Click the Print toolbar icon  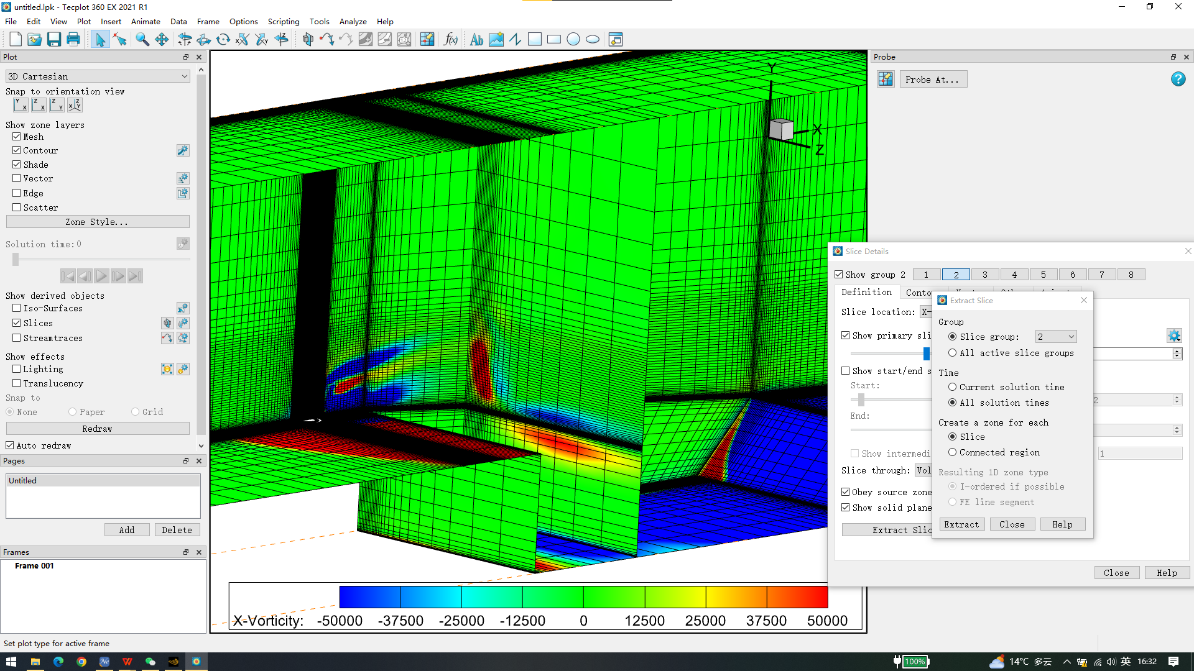click(x=73, y=40)
